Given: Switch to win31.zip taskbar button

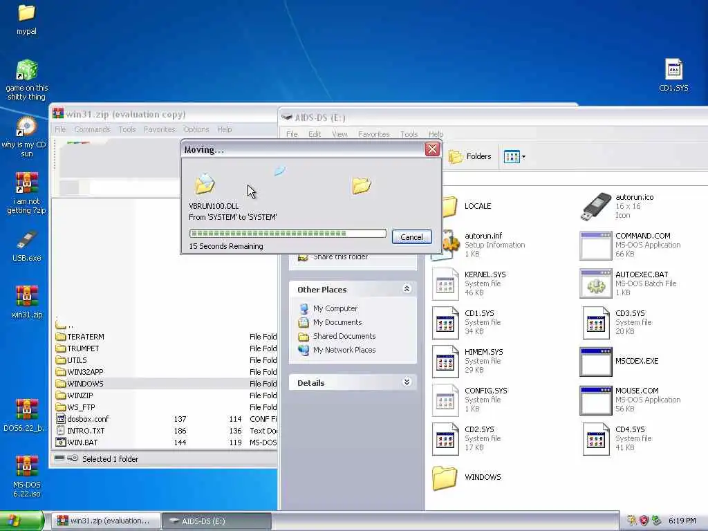Looking at the screenshot, I should pos(105,521).
